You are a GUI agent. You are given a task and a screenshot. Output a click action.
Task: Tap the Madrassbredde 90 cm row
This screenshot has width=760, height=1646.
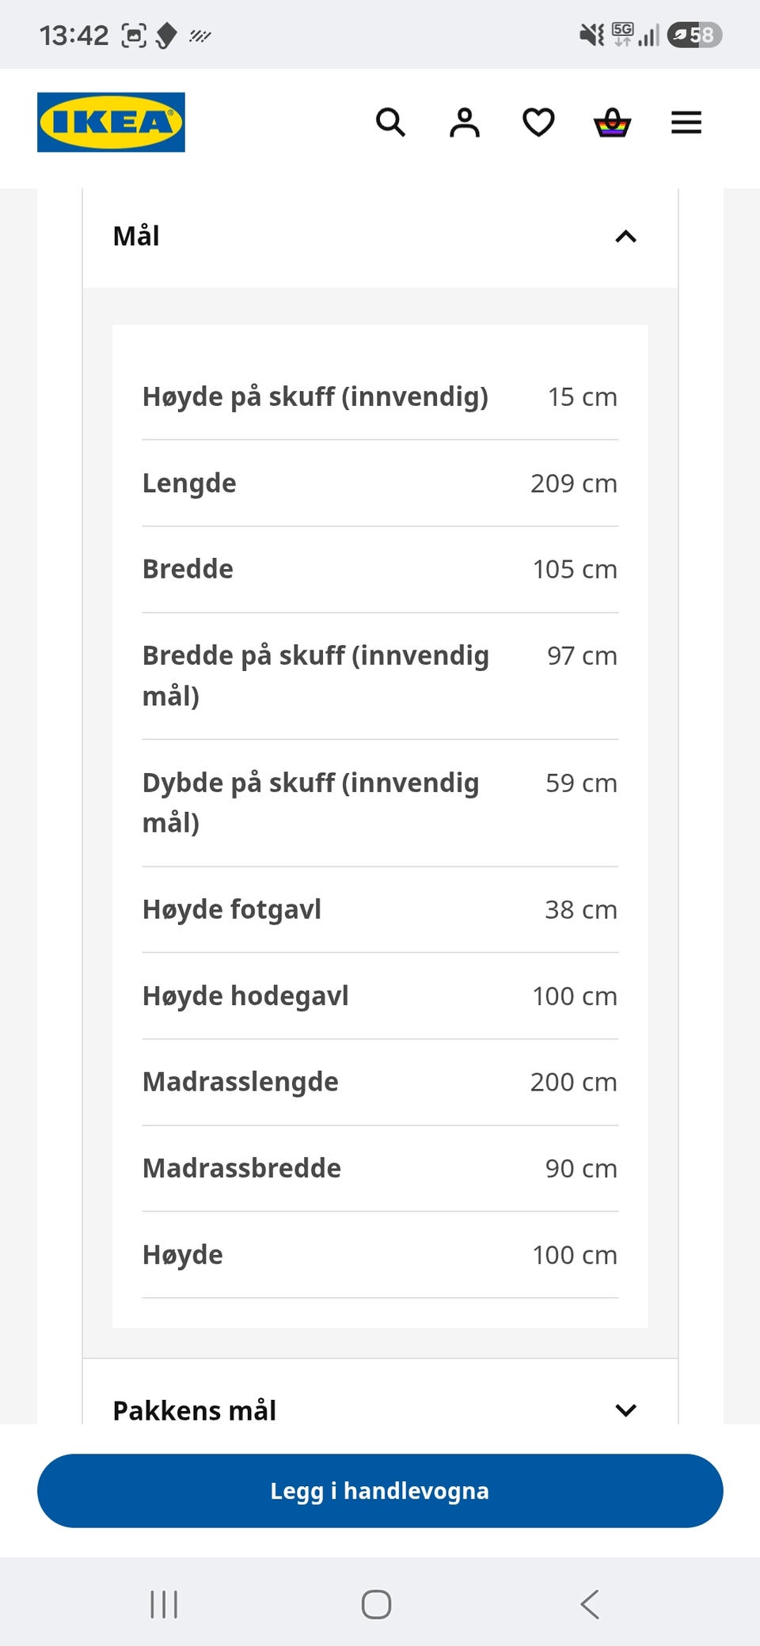380,1169
